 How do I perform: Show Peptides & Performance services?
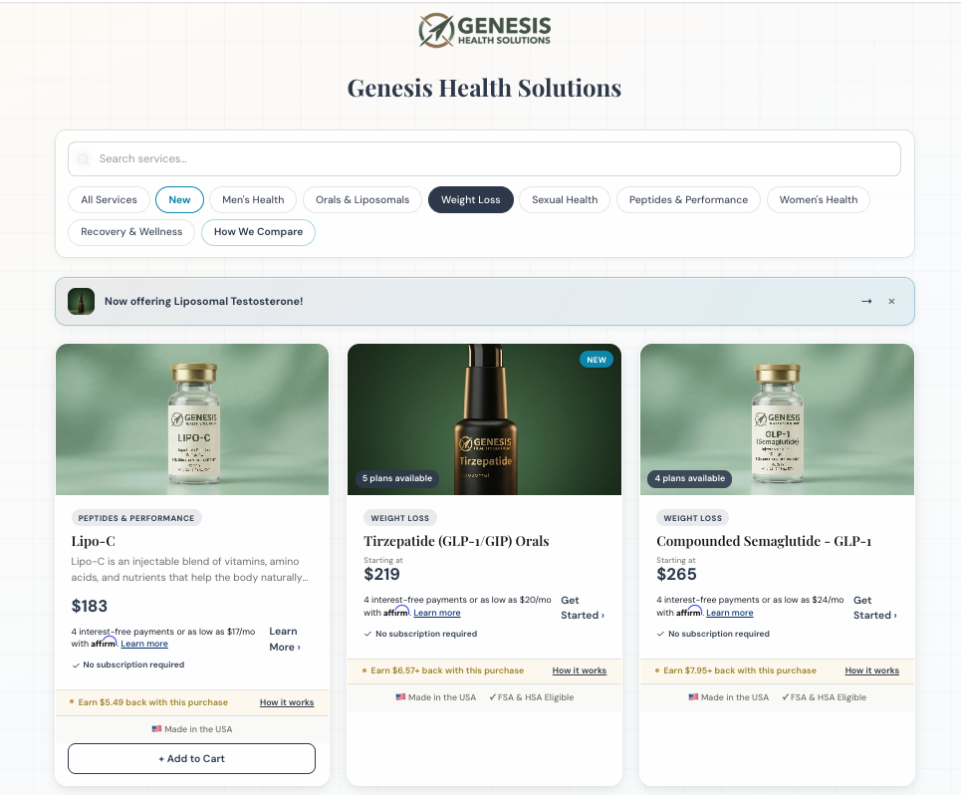click(x=688, y=200)
